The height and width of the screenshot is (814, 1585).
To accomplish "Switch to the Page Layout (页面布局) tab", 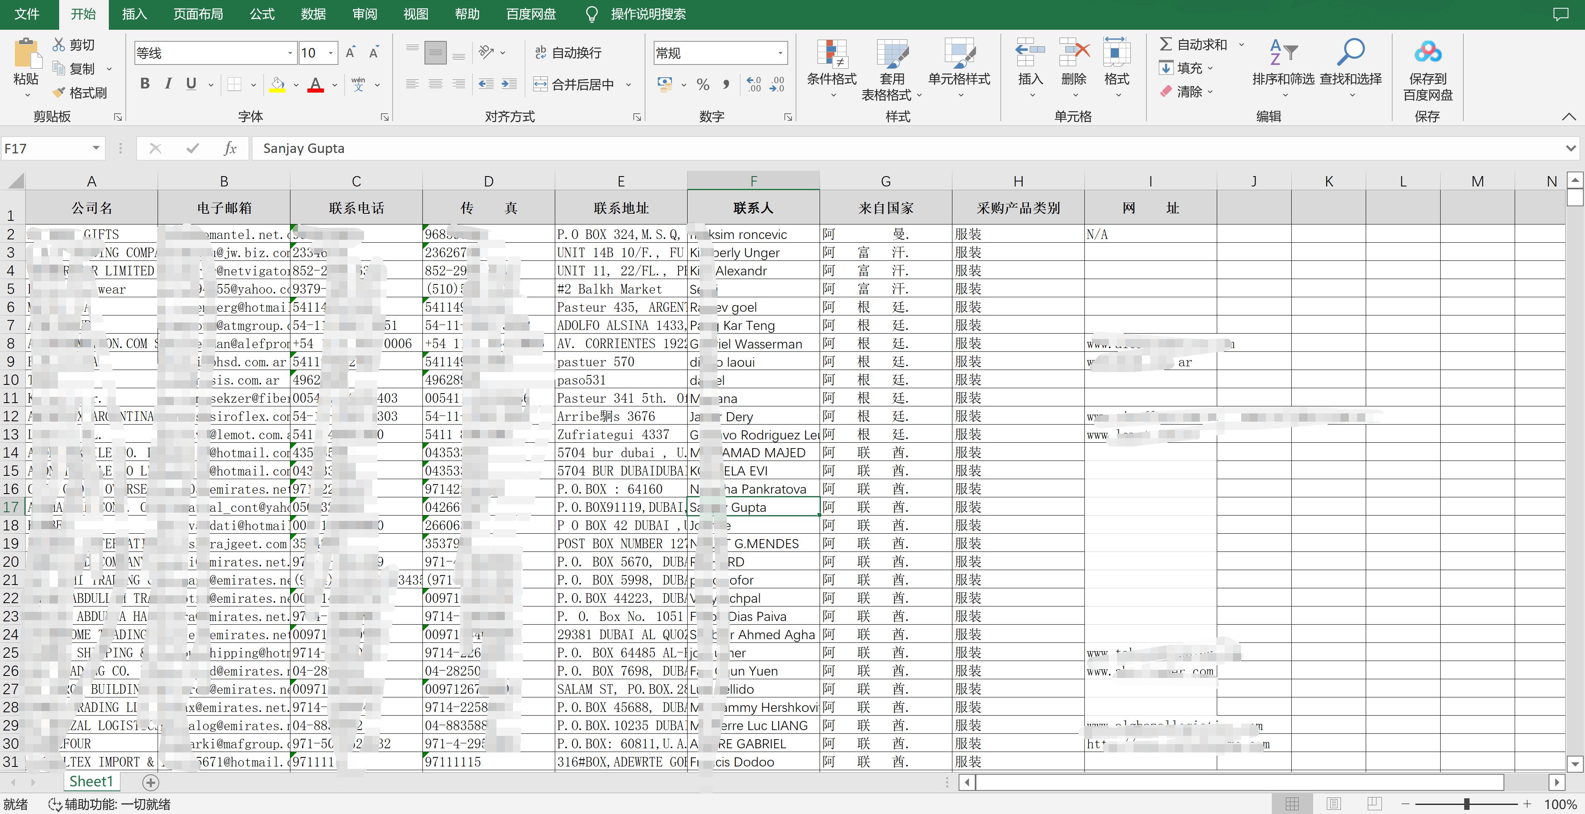I will [x=198, y=14].
